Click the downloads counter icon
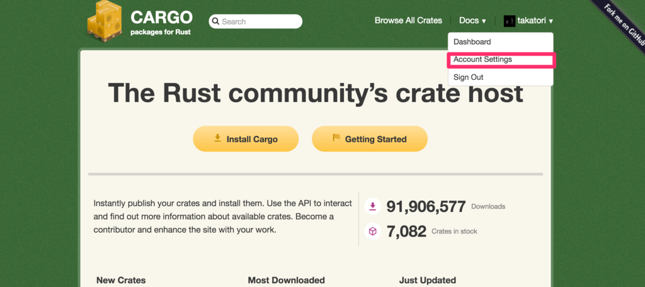Screen dimensions: 645x287 [x=373, y=206]
